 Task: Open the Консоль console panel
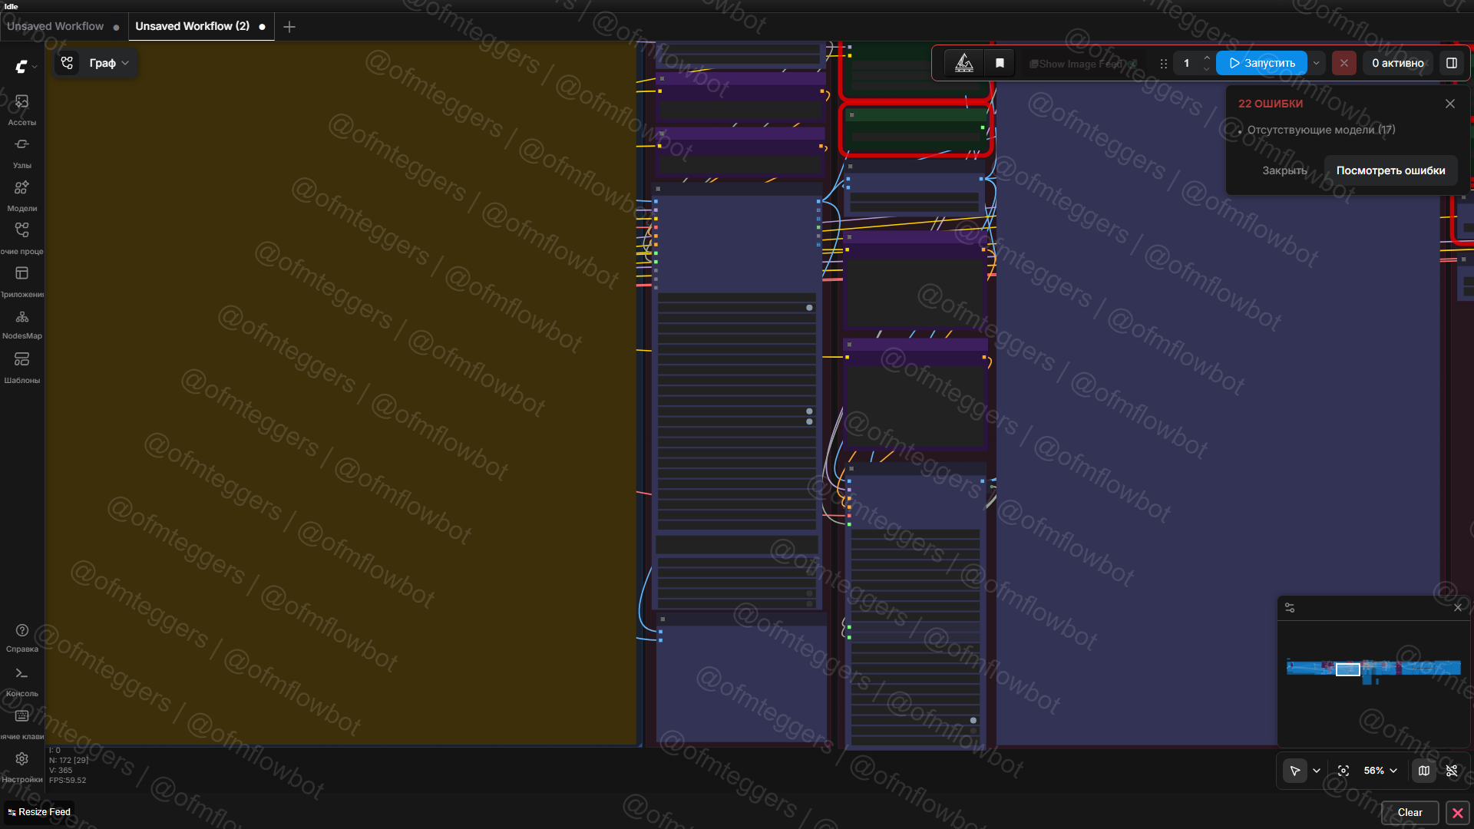[21, 680]
